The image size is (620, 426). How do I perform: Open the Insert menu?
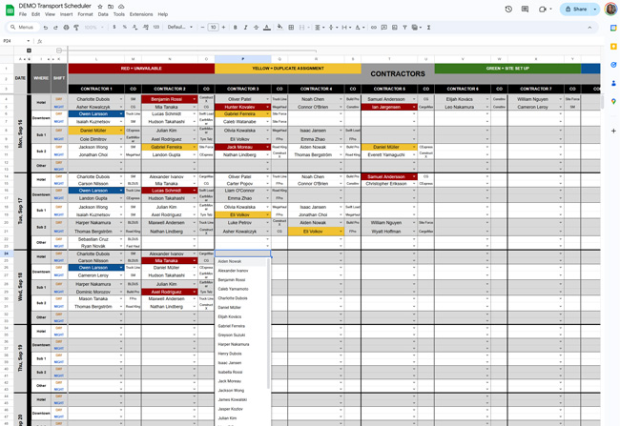(66, 14)
